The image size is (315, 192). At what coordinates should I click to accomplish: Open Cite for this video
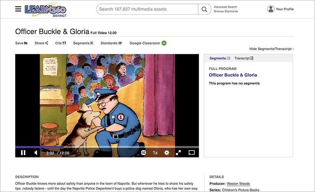(x=60, y=43)
